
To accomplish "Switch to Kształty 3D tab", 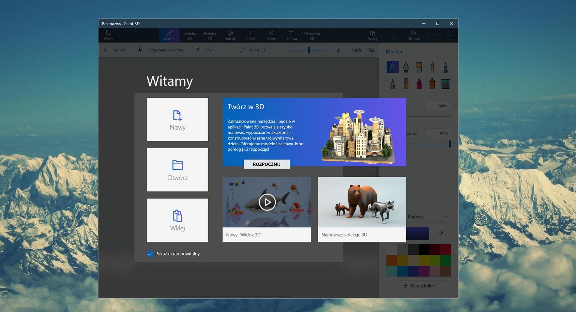I will tap(210, 35).
